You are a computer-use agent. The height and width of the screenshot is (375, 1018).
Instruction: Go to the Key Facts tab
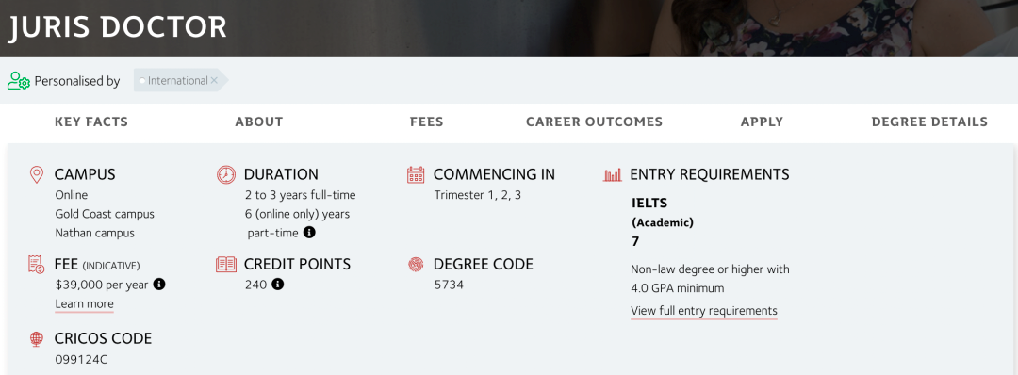(x=91, y=122)
